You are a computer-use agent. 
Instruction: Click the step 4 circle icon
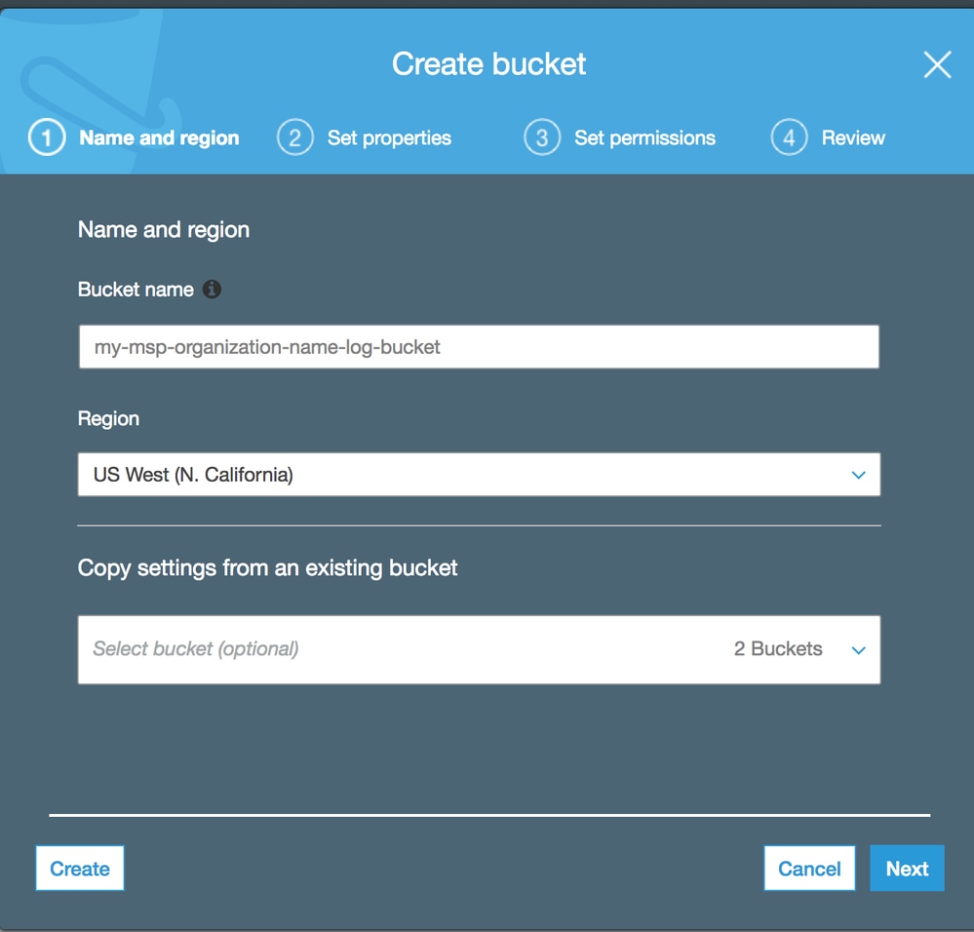point(790,137)
